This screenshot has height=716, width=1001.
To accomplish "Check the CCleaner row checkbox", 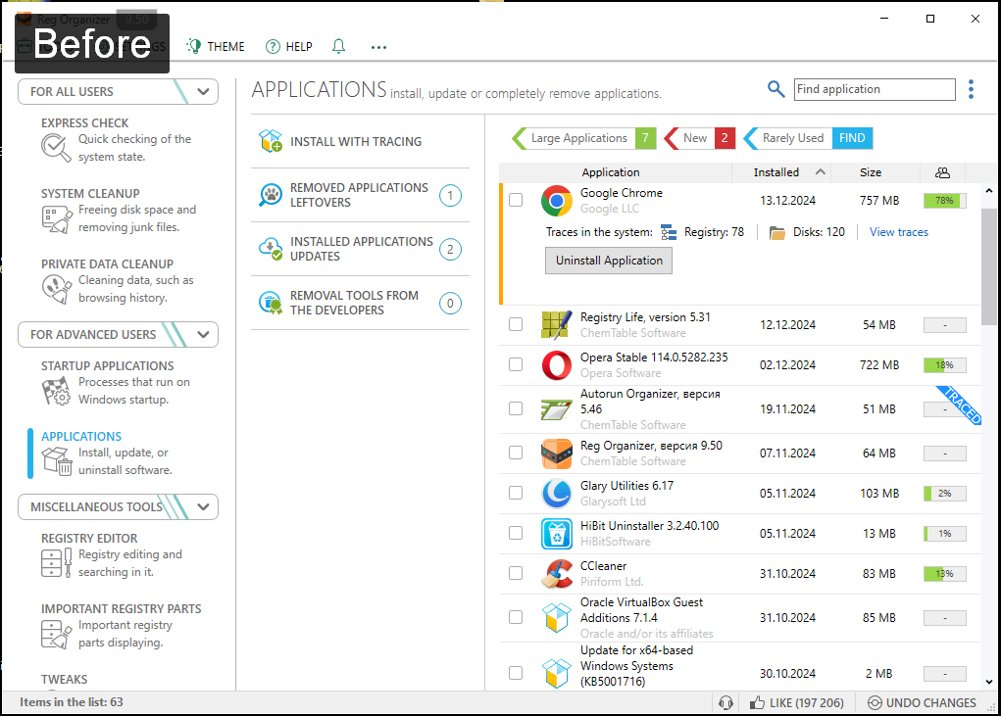I will [x=516, y=573].
